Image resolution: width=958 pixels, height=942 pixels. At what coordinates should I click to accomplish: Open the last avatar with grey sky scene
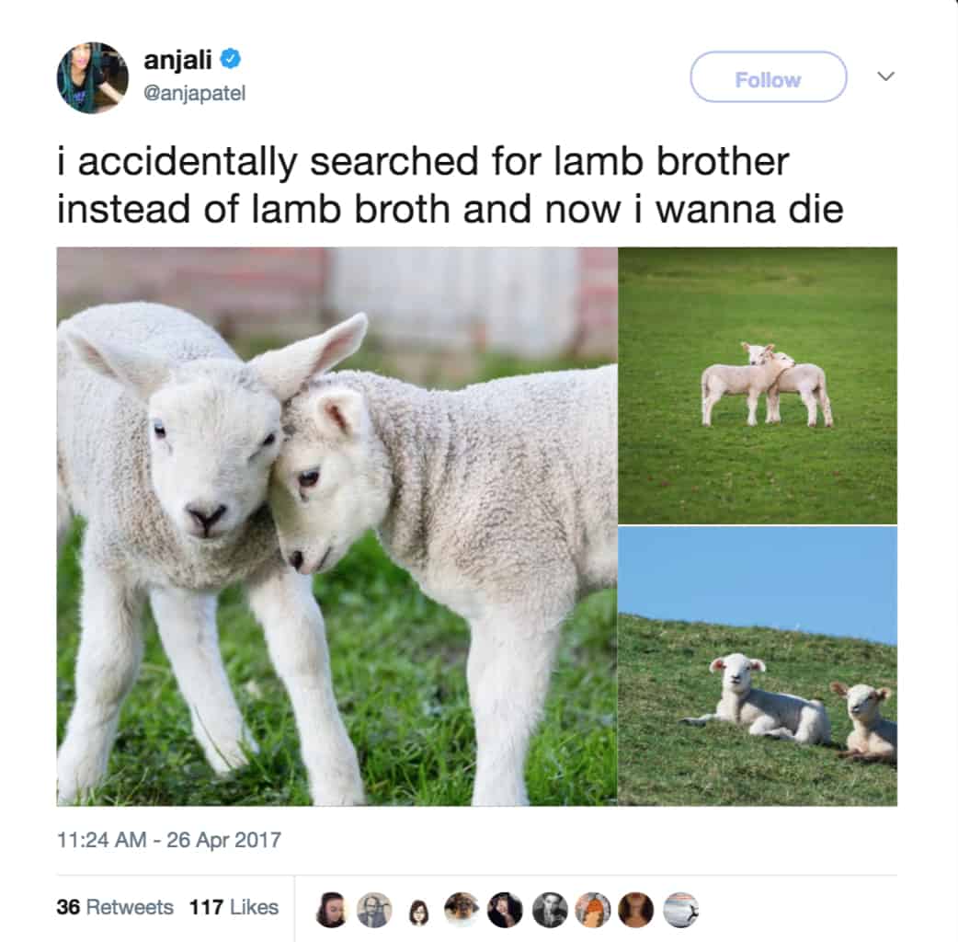pyautogui.click(x=680, y=910)
